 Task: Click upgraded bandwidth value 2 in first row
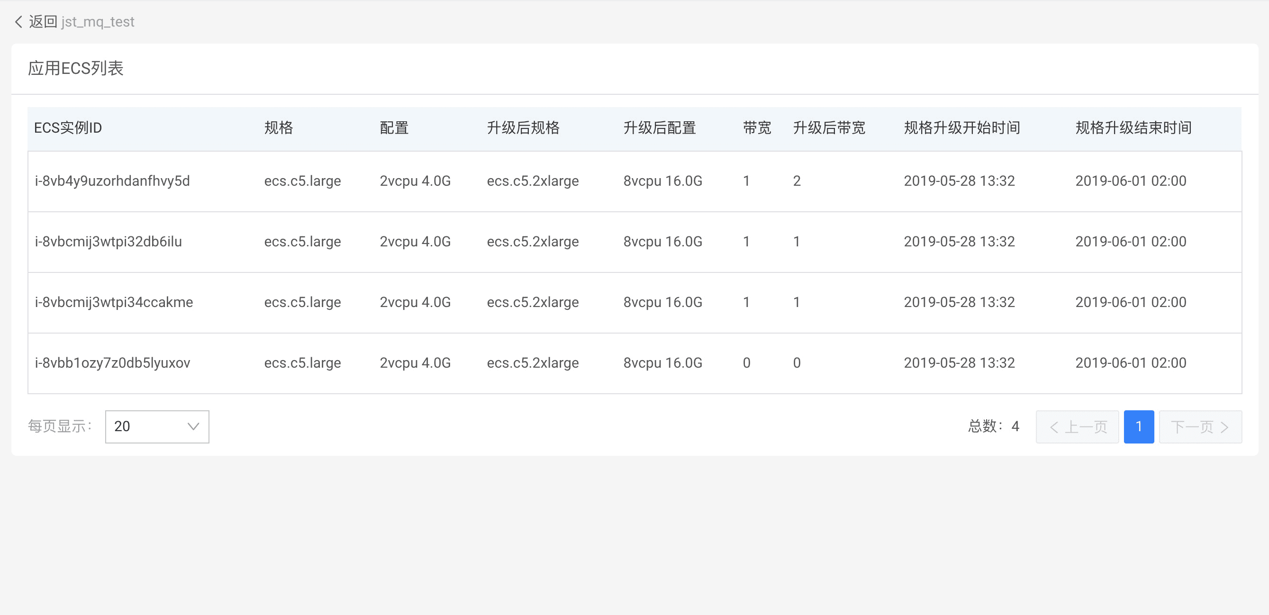(x=797, y=181)
